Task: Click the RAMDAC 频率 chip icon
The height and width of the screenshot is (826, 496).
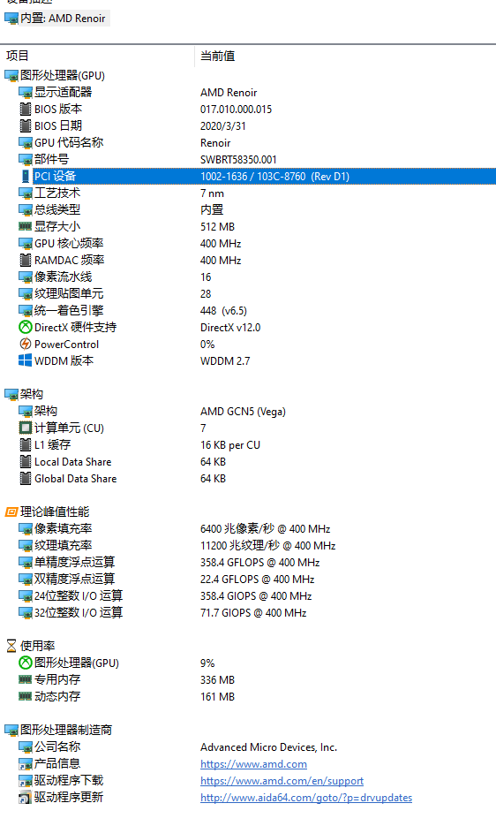Action: point(26,261)
